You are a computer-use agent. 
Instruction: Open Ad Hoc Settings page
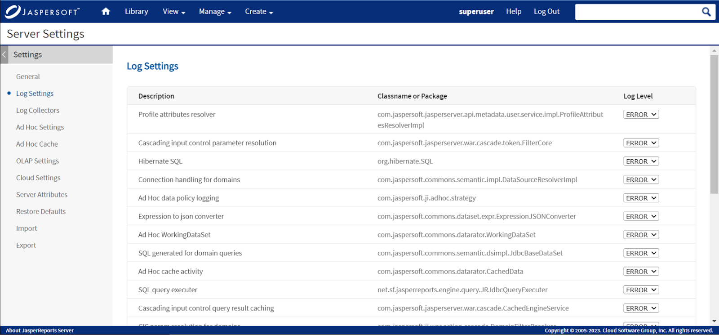[40, 127]
